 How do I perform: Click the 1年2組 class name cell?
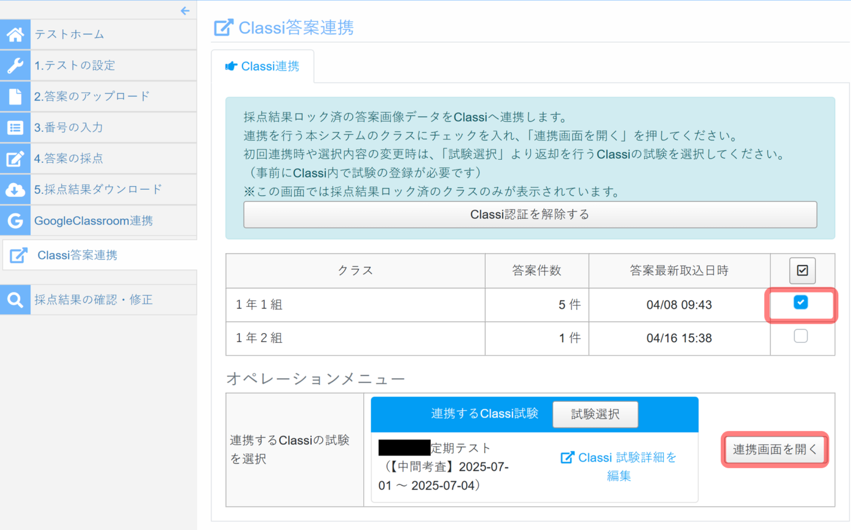point(356,338)
